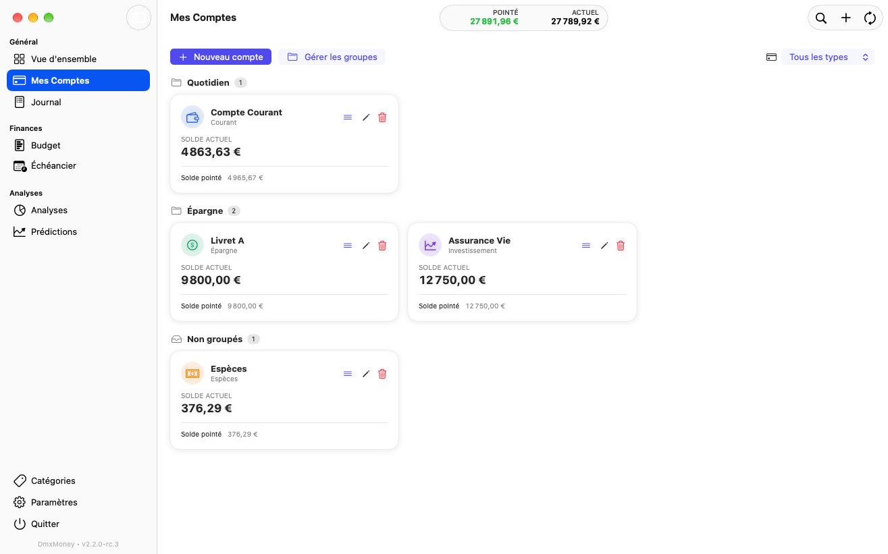The width and height of the screenshot is (888, 554).
Task: Click the reorder lines icon on the Espèces card
Action: 348,374
